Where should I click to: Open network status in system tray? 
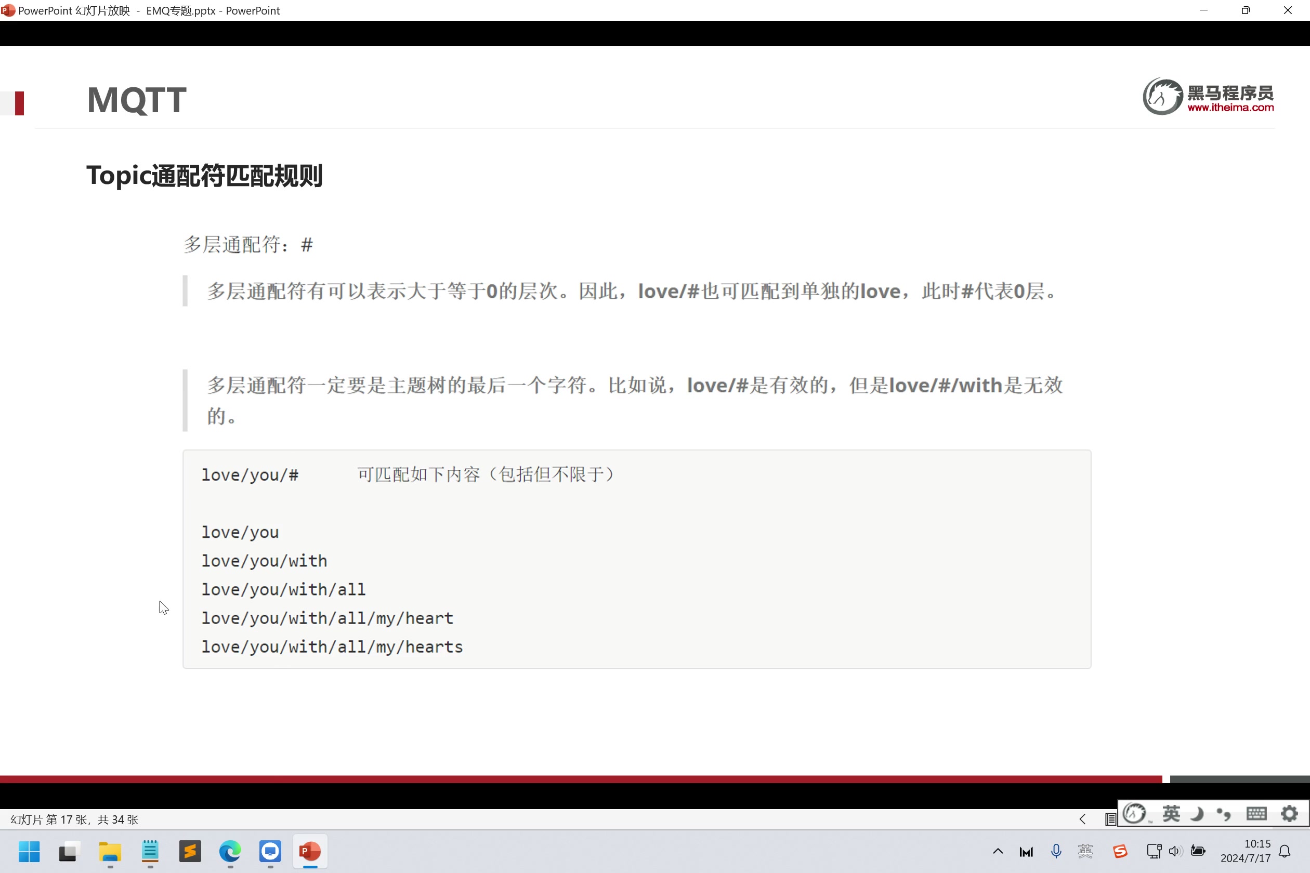[x=1154, y=851]
